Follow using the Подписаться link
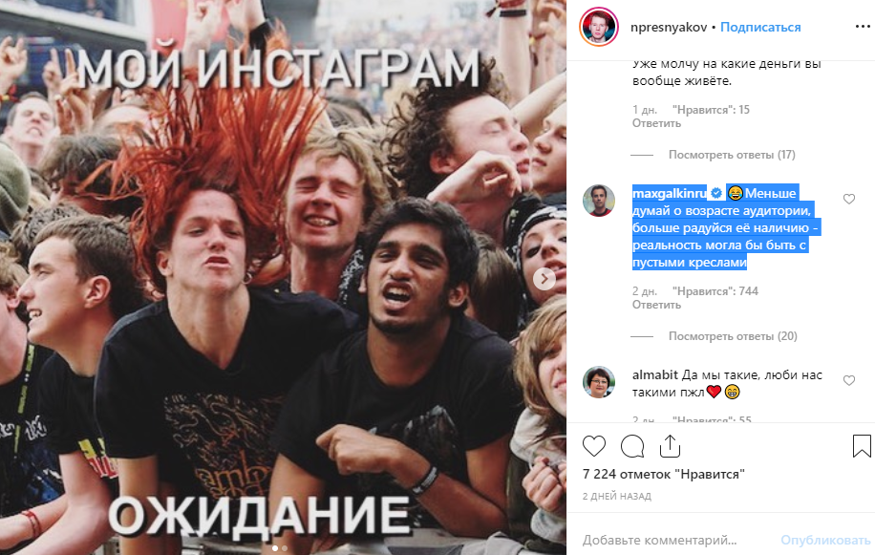 pos(760,27)
